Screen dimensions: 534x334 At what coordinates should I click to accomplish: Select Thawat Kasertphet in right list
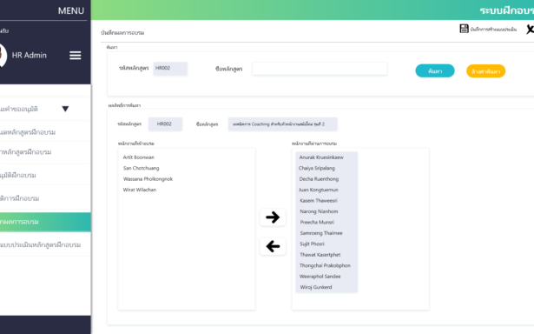pyautogui.click(x=320, y=255)
